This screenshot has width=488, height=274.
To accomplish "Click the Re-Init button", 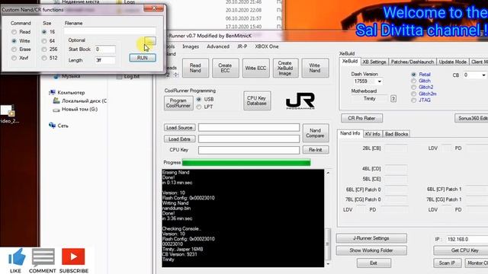I will pyautogui.click(x=315, y=150).
